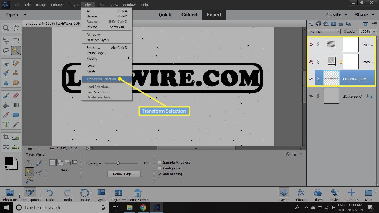Open the blend mode Normal dropdown

point(324,31)
